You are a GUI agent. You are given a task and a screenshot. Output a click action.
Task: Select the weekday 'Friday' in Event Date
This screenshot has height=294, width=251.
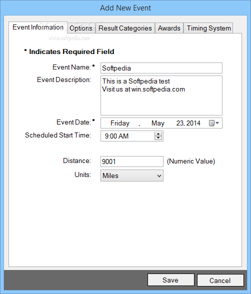(x=120, y=123)
